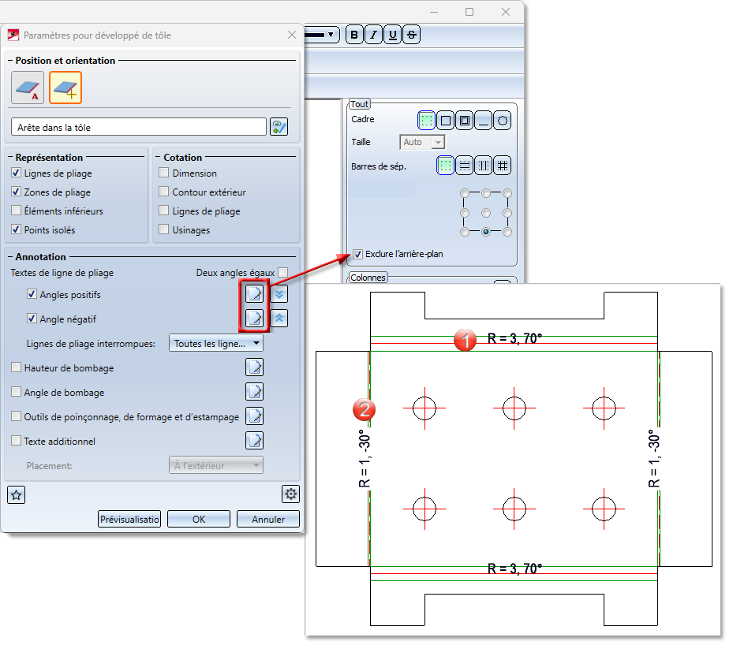Select center anchor radio button

[x=486, y=213]
